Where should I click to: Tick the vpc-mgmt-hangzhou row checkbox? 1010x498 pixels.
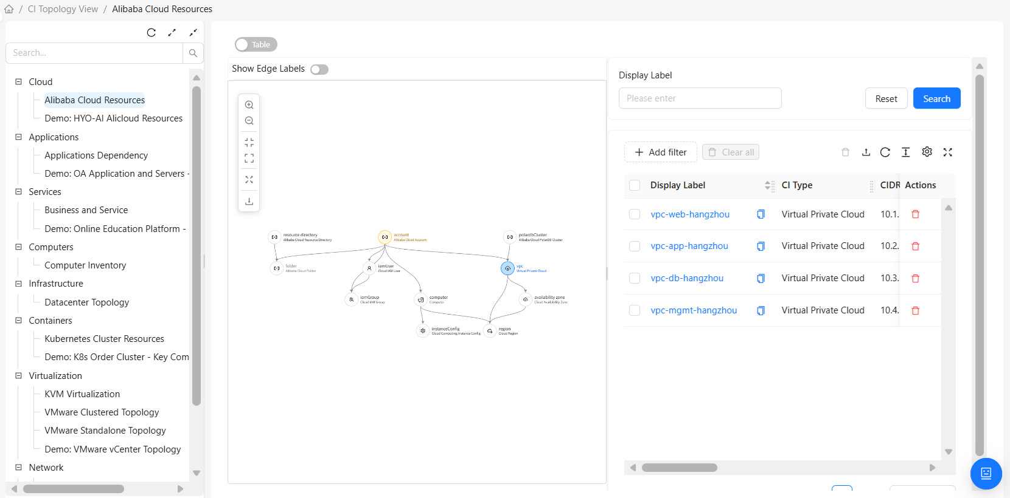[635, 310]
